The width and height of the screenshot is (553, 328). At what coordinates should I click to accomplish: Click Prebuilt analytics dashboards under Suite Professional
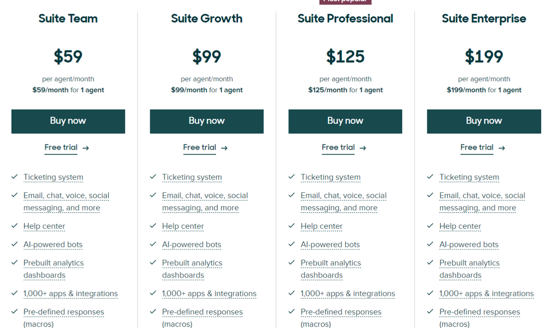[330, 269]
